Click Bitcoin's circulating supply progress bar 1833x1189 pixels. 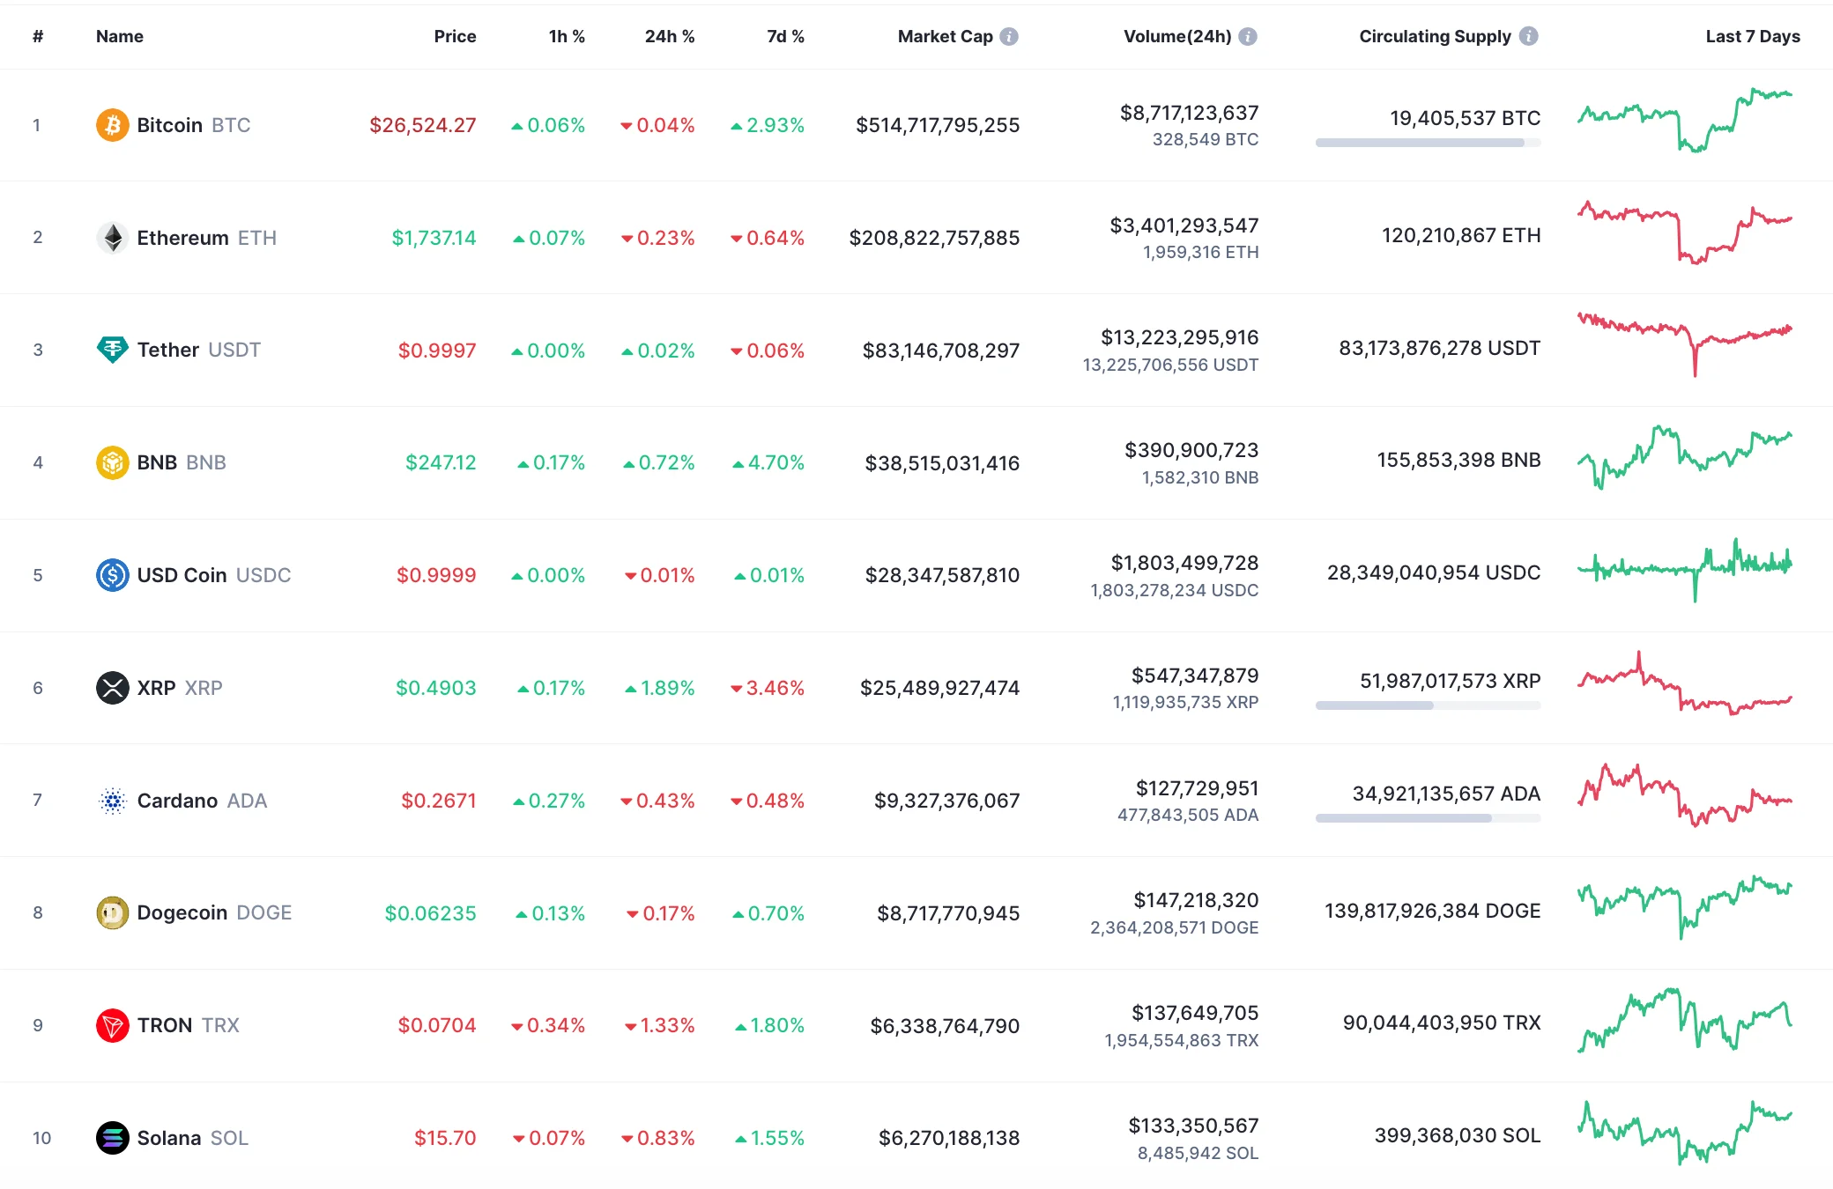coord(1428,142)
